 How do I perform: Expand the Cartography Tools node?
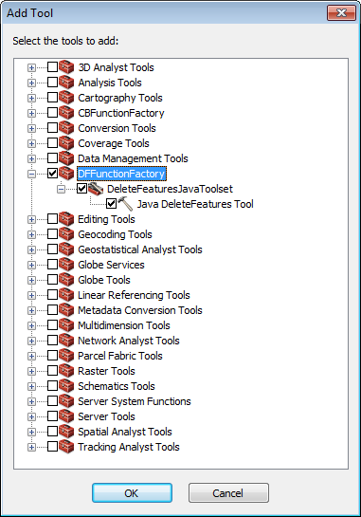point(31,98)
